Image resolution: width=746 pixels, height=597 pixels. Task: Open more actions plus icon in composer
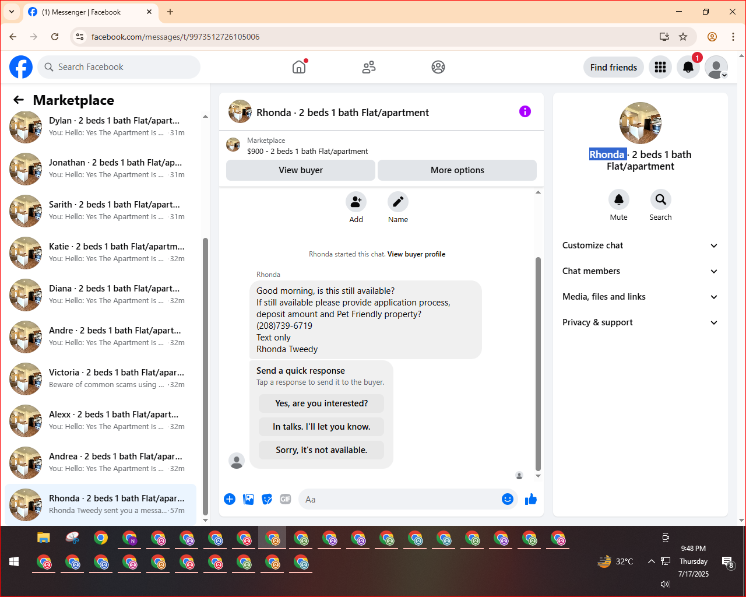coord(230,499)
